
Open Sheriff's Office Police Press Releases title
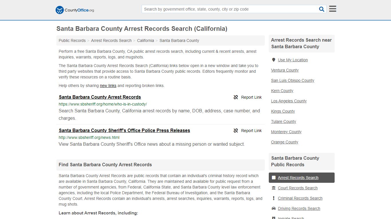125,130
